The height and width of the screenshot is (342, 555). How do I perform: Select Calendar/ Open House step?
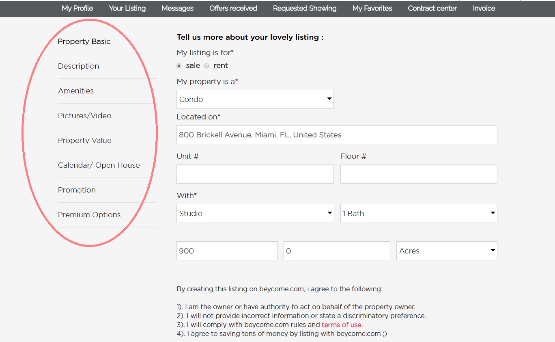[x=99, y=165]
